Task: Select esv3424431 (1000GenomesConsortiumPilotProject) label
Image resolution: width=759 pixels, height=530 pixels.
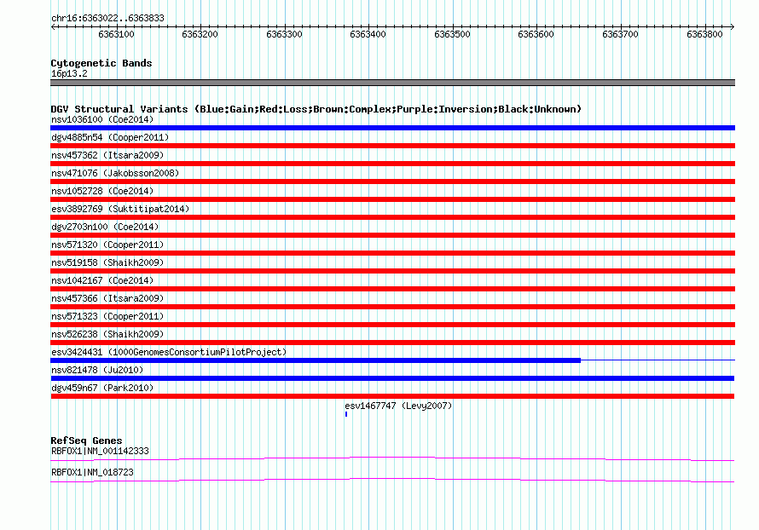Action: (169, 352)
